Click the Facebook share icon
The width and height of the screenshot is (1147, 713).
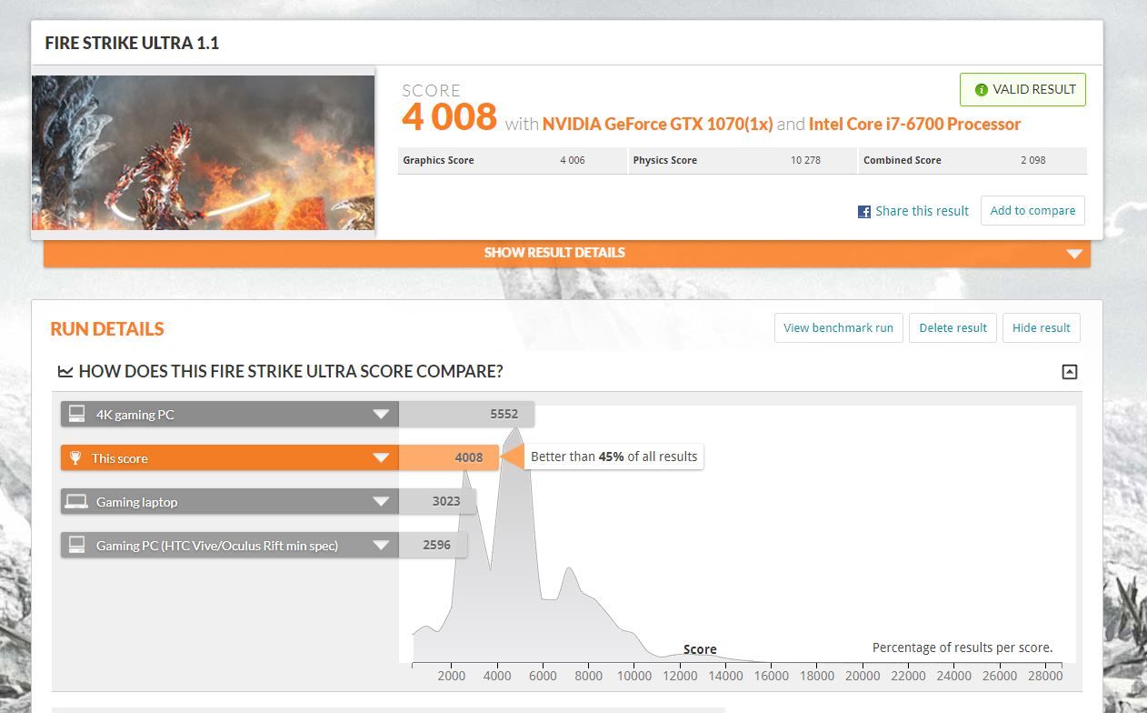click(864, 212)
